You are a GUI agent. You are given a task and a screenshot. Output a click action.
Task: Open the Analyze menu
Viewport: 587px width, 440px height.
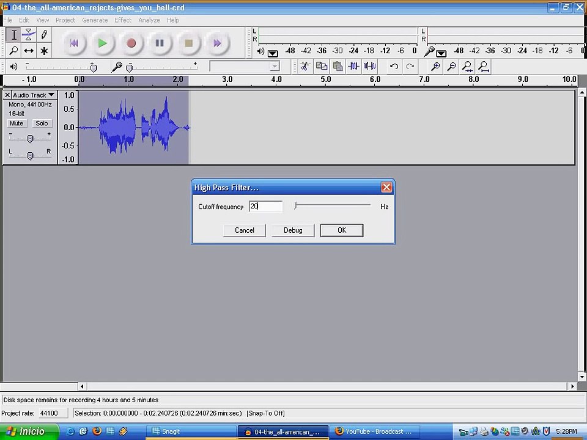(x=149, y=20)
